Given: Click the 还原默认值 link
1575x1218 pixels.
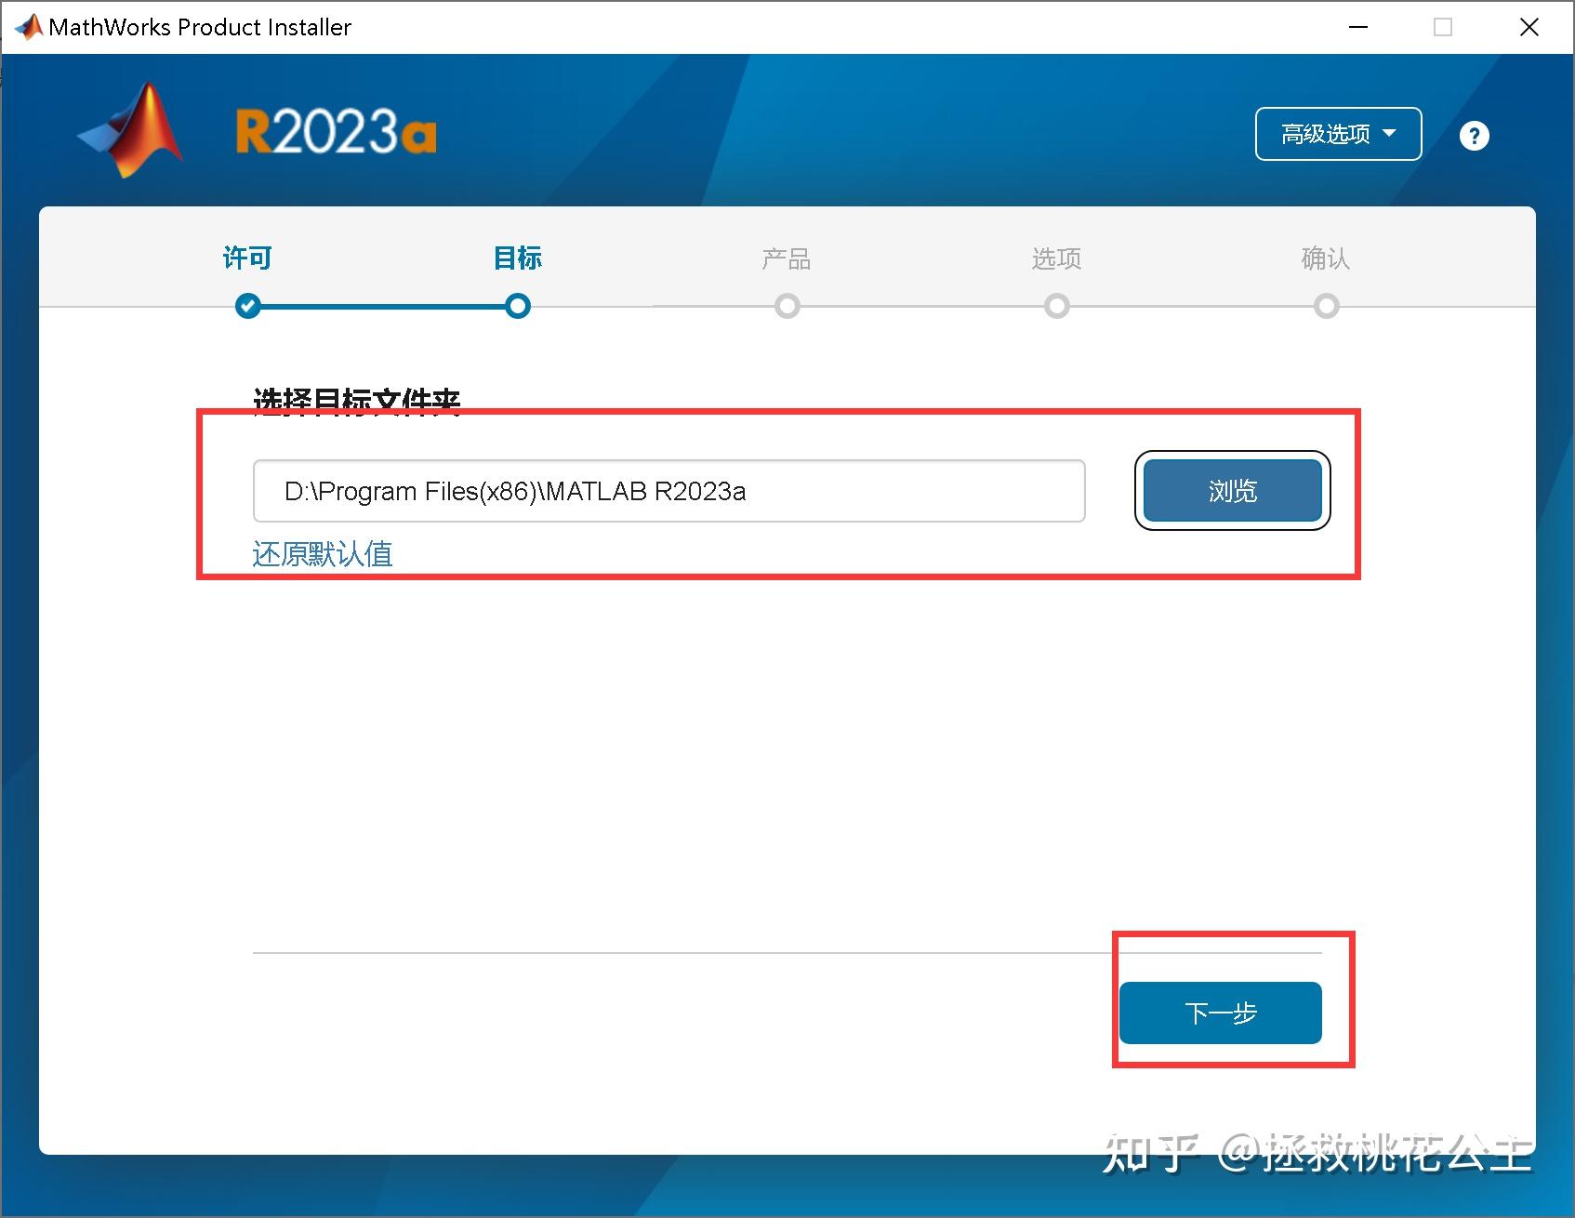Looking at the screenshot, I should (321, 552).
